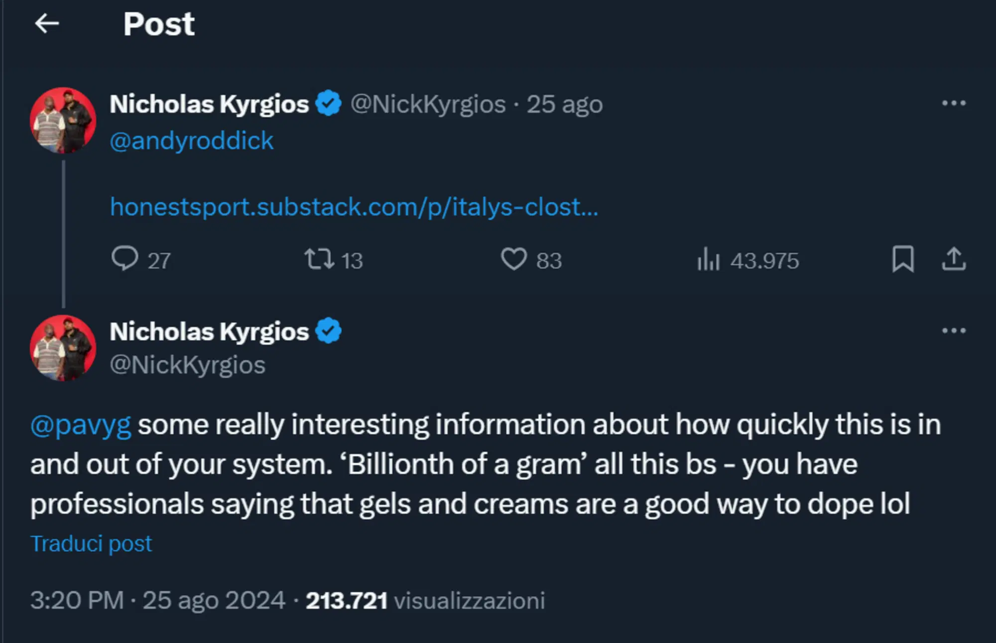996x643 pixels.
Task: Click the blue verified badge next to Nicholas Kyrgios
Action: tap(328, 103)
